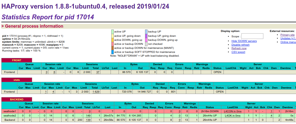296x124 pixels.
Task: Click the seafnode2 server row name
Action: (x=10, y=116)
